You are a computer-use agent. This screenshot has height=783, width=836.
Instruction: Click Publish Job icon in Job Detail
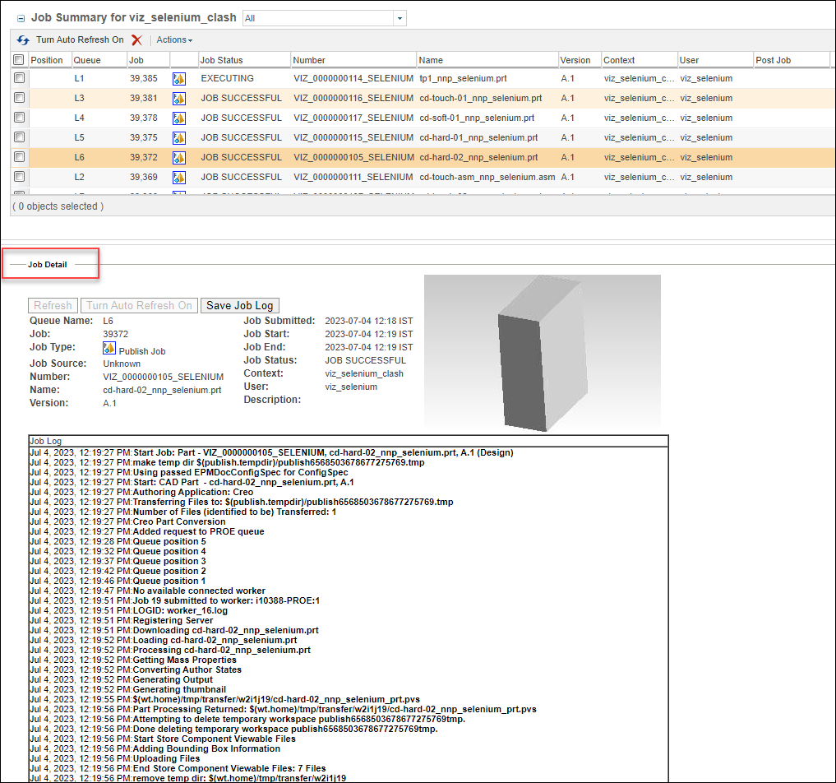pos(109,348)
